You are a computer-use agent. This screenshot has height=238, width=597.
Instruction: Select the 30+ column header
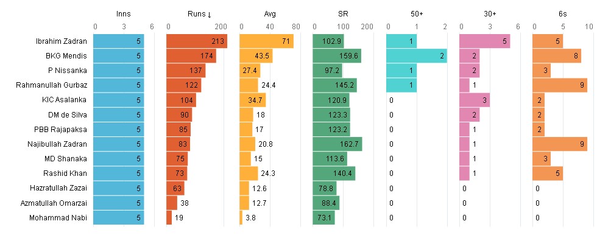pyautogui.click(x=490, y=14)
